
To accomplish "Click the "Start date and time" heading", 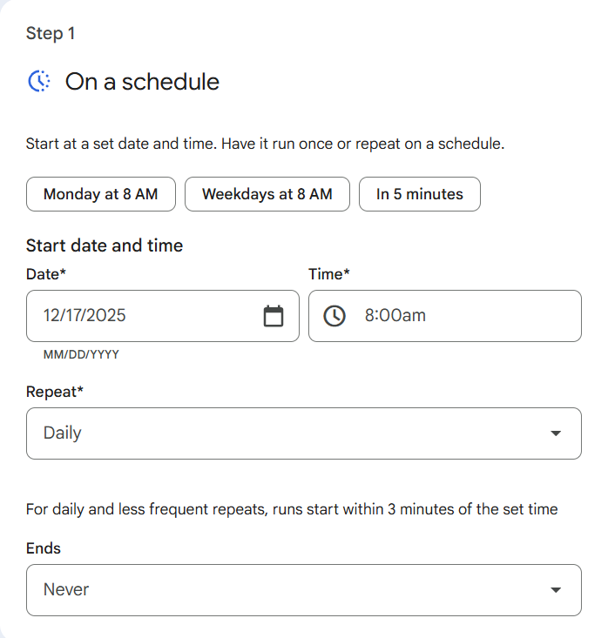I will tap(105, 245).
